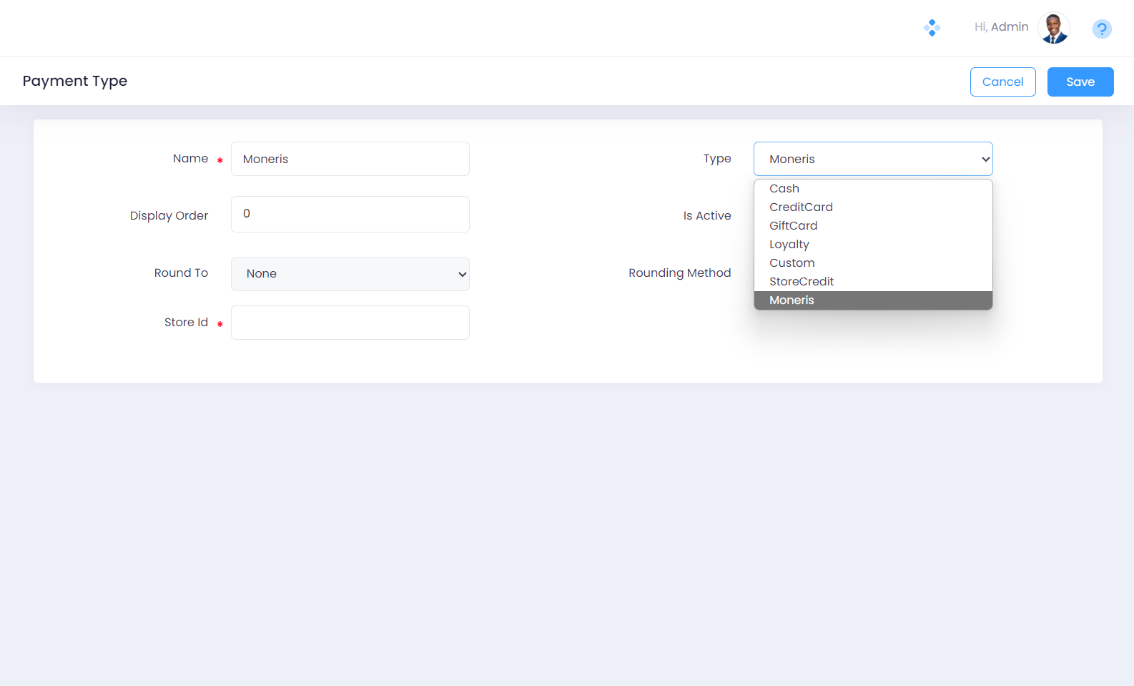Select StoreCredit from the dropdown list
Screen dimensions: 1134x686
[x=802, y=282]
